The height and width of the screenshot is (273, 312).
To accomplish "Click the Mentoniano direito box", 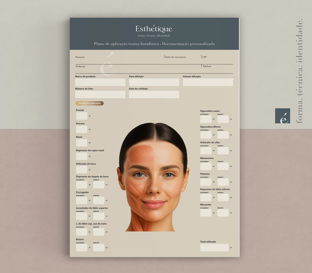I will [223, 166].
